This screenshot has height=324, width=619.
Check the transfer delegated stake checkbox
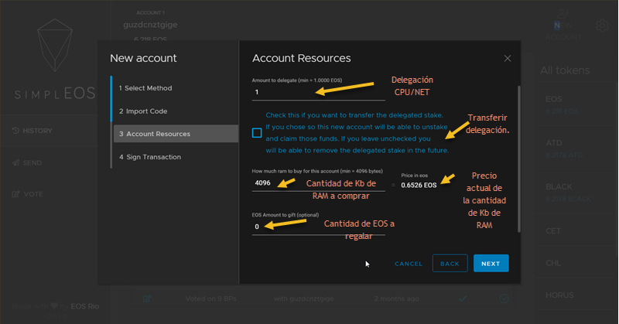point(257,133)
